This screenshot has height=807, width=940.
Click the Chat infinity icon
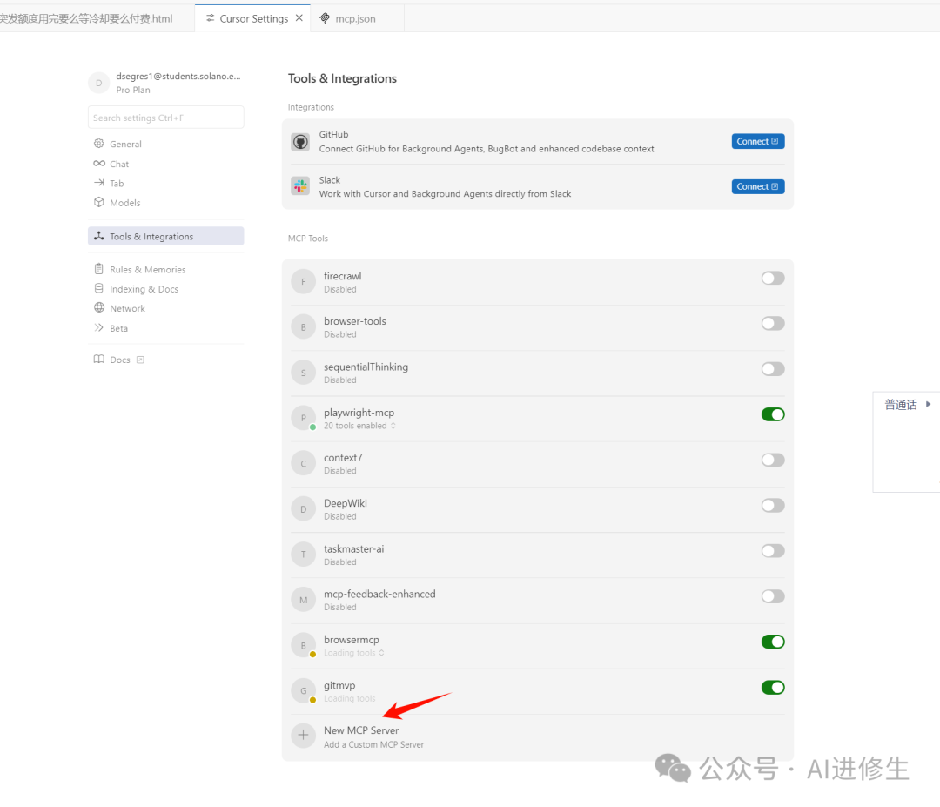click(x=99, y=164)
